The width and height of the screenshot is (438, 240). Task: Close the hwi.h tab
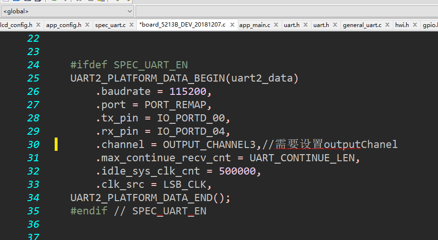click(x=415, y=25)
